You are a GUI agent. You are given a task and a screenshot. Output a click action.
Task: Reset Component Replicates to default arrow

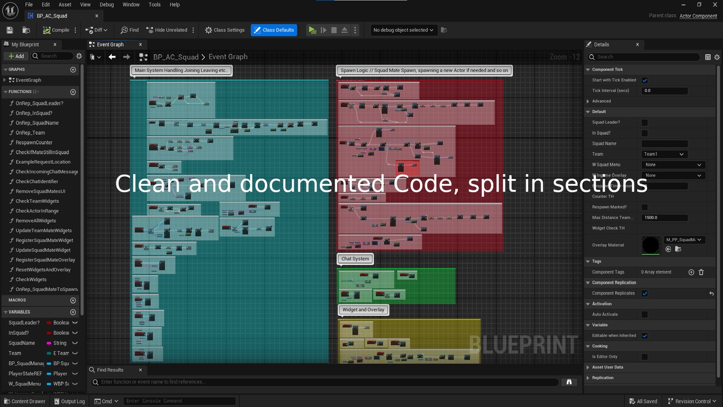click(x=712, y=293)
